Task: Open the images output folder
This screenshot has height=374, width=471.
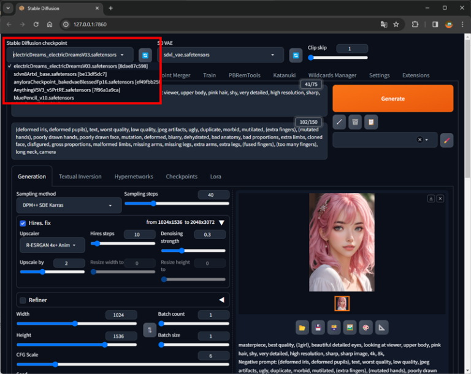Action: [x=302, y=327]
